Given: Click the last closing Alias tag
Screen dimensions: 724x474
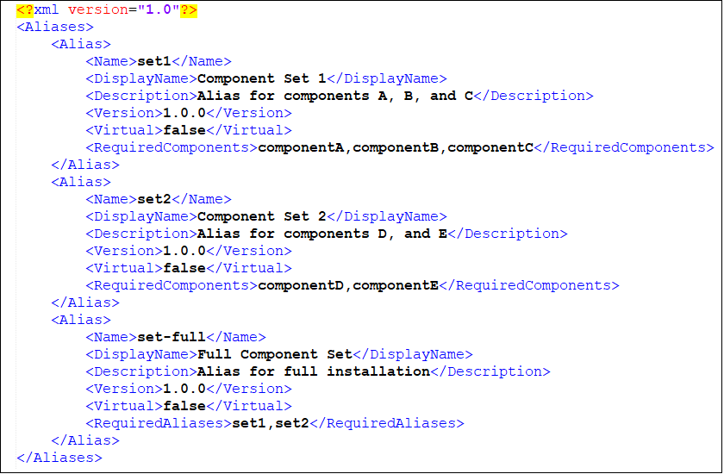Looking at the screenshot, I should click(x=85, y=440).
